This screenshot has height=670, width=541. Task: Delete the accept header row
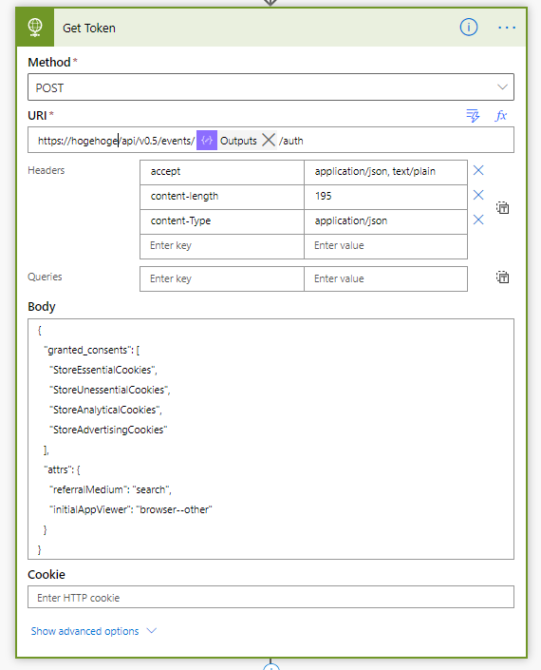[x=478, y=170]
